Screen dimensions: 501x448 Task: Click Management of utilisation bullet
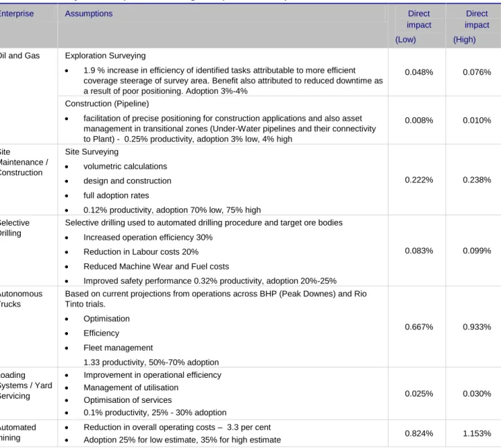131,388
